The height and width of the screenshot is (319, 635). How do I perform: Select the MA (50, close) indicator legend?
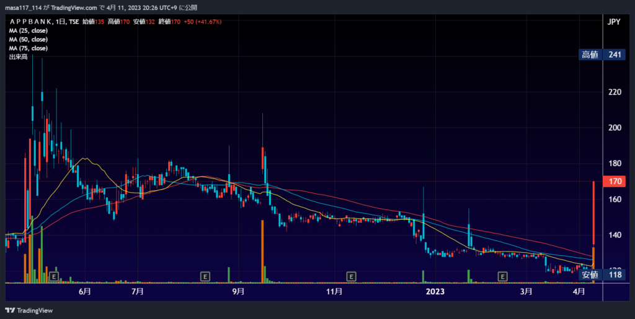coord(29,40)
